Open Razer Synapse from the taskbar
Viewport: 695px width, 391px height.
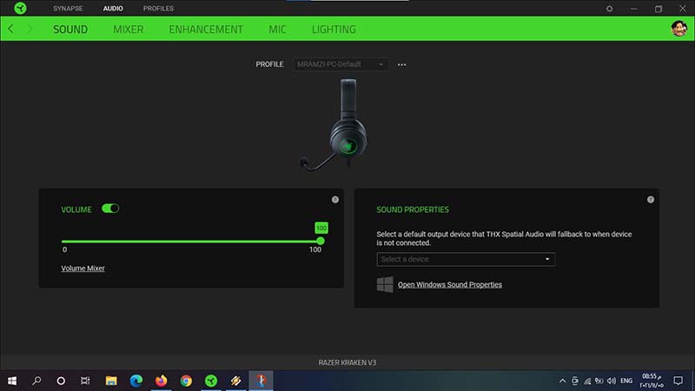pyautogui.click(x=210, y=381)
